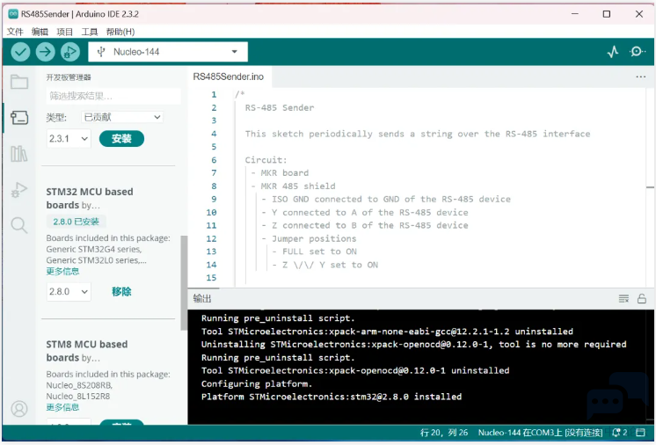
Task: Open the Library Manager sidebar icon
Action: pyautogui.click(x=19, y=154)
